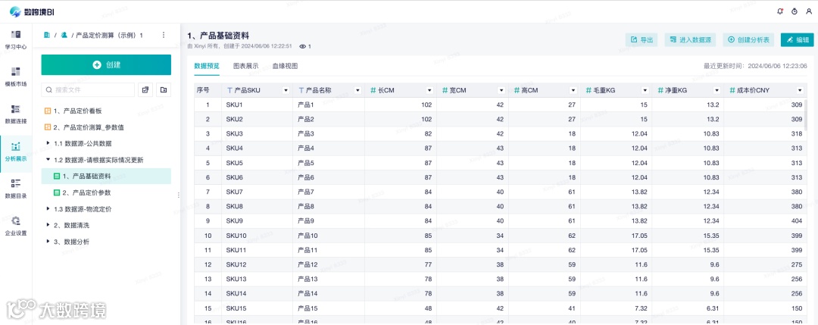Open the 产品SKU column dropdown
The height and width of the screenshot is (325, 818).
click(286, 90)
